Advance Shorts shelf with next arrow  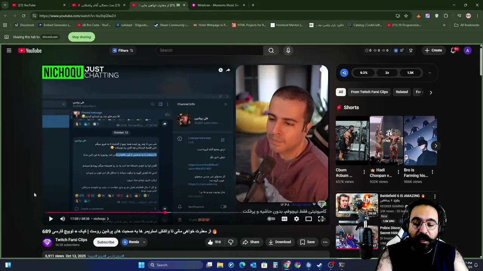(x=435, y=146)
